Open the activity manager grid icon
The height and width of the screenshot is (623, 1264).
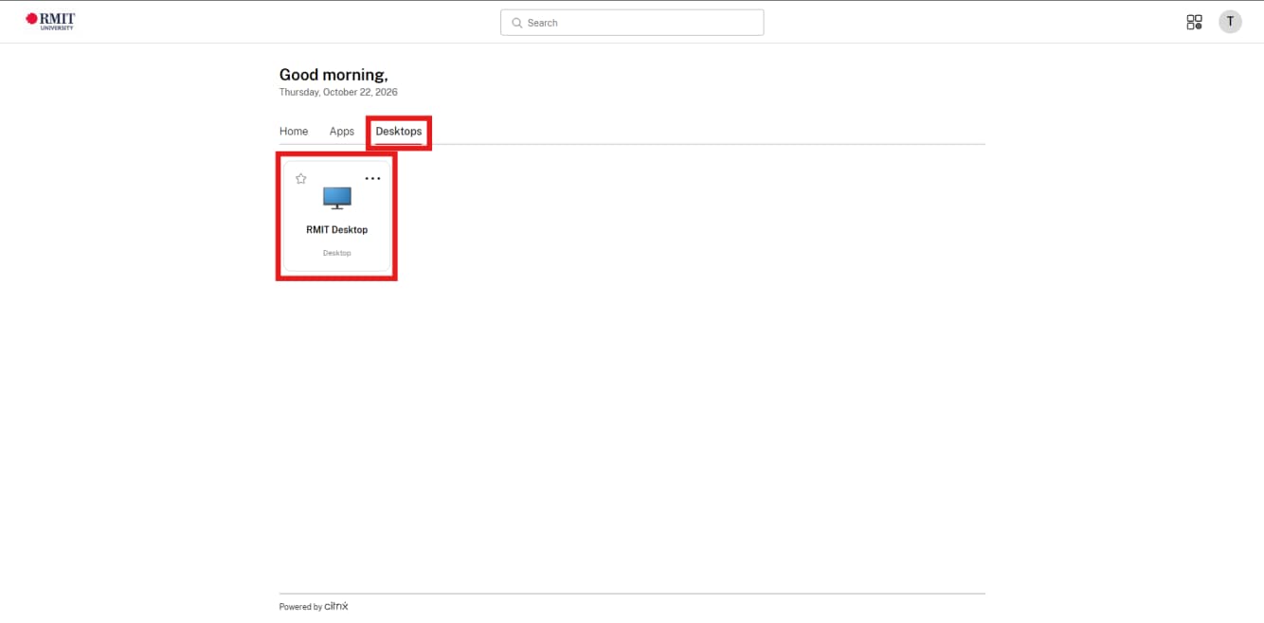(1194, 22)
